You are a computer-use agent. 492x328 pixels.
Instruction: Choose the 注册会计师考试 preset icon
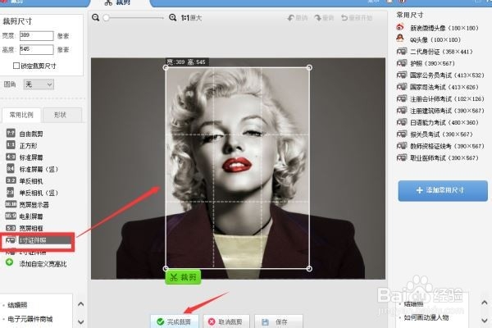point(402,98)
